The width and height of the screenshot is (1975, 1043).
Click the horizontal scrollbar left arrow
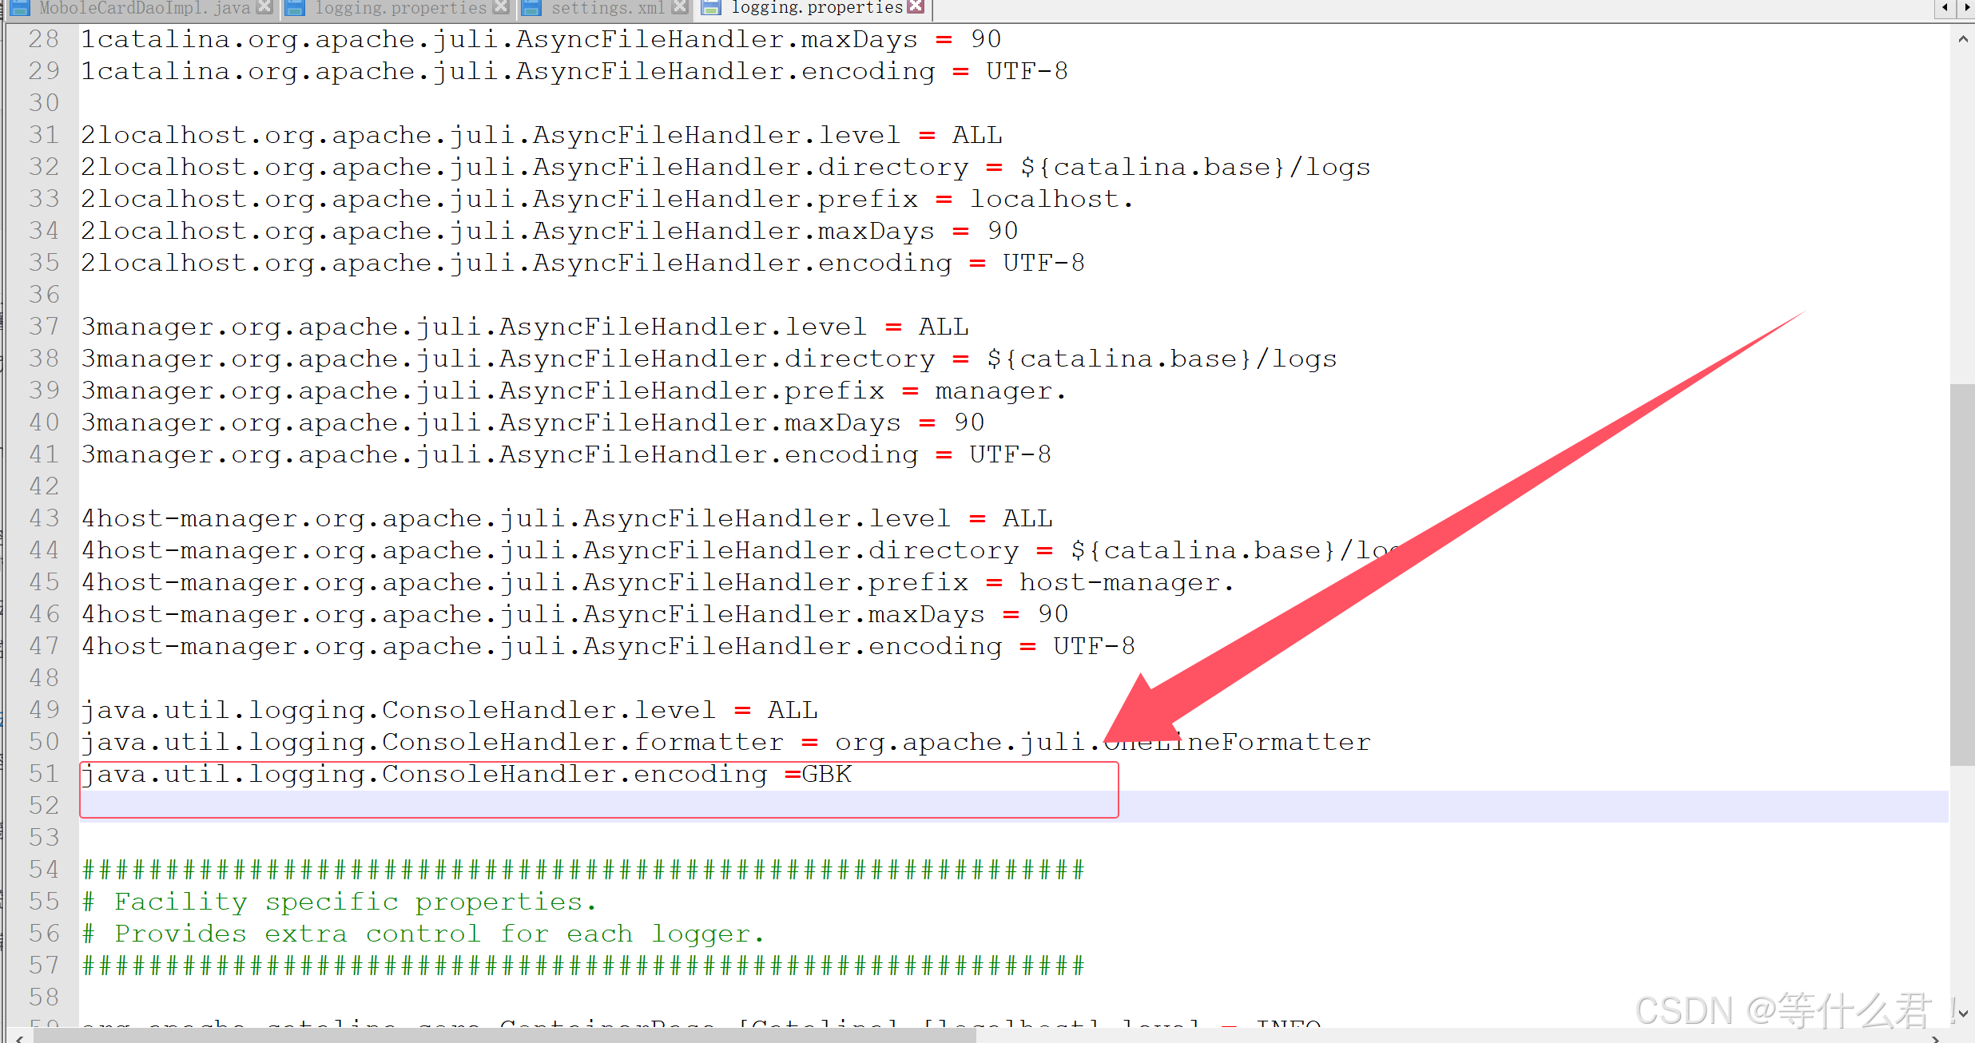19,1037
